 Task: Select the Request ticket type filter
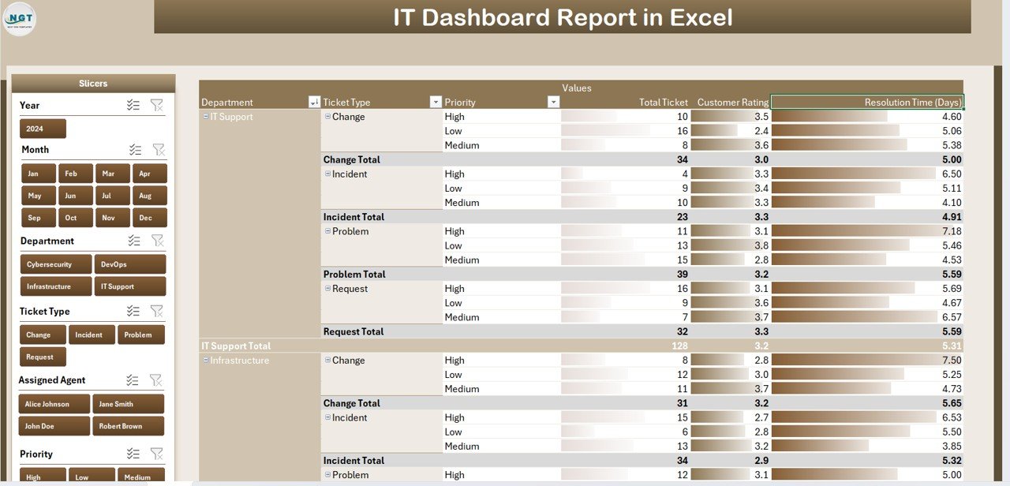(x=42, y=356)
